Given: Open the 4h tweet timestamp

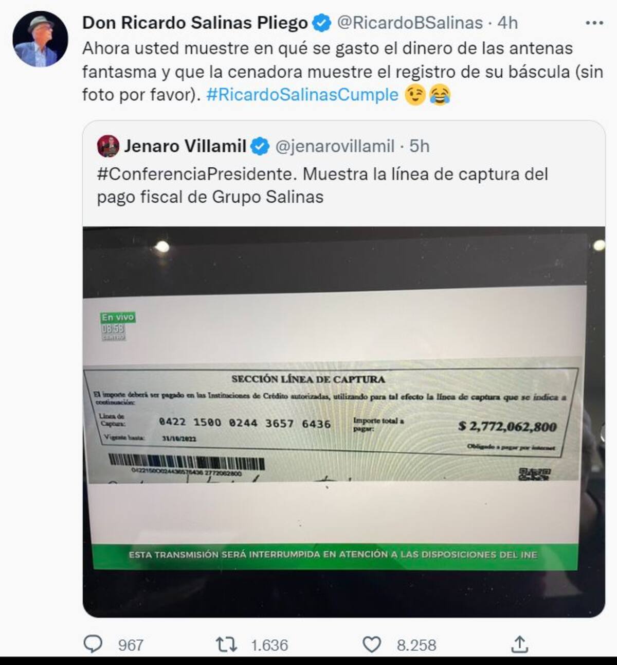Looking at the screenshot, I should pos(507,23).
